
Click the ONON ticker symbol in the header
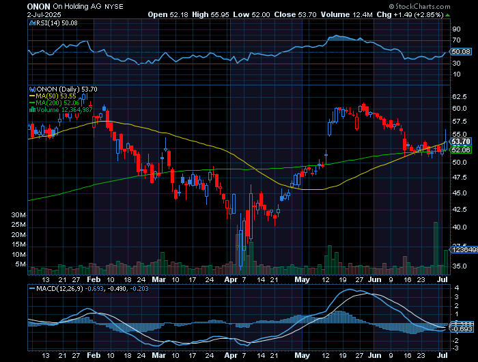pyautogui.click(x=38, y=7)
